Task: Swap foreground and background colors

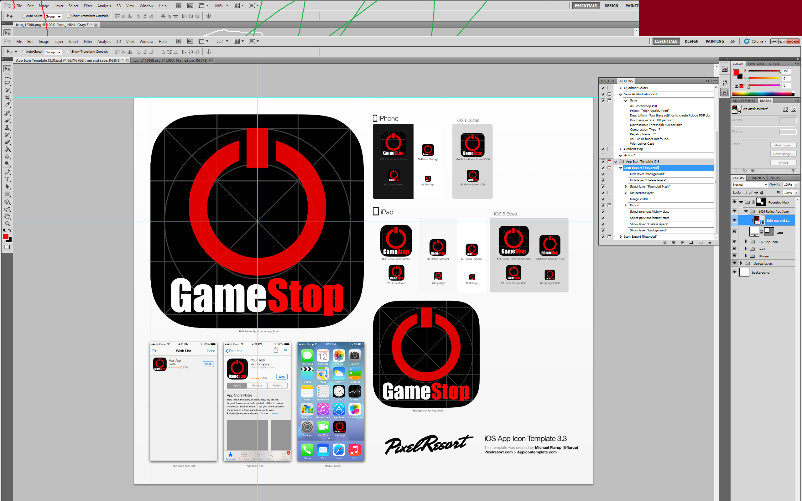Action: click(10, 230)
